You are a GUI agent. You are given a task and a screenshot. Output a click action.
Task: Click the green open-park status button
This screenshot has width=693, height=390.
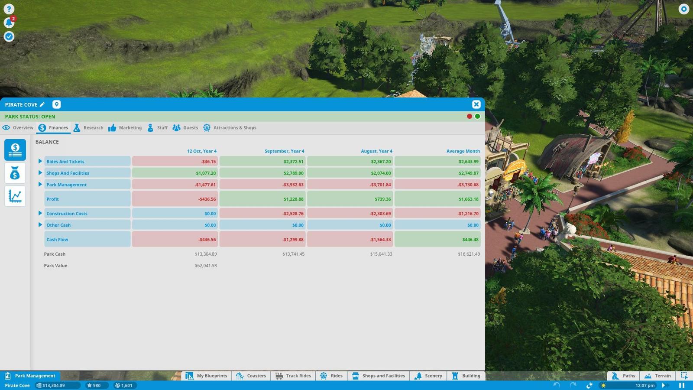pyautogui.click(x=477, y=116)
